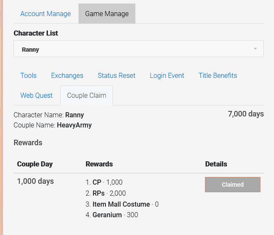The image size is (274, 235).
Task: Click the Couple Day column header
Action: pos(35,164)
